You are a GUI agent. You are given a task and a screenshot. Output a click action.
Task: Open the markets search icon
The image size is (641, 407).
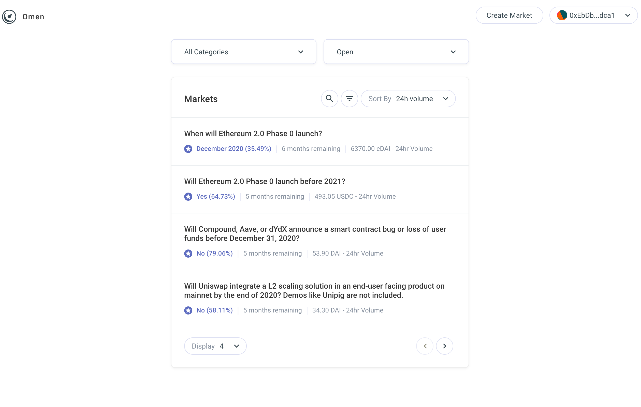pyautogui.click(x=329, y=99)
